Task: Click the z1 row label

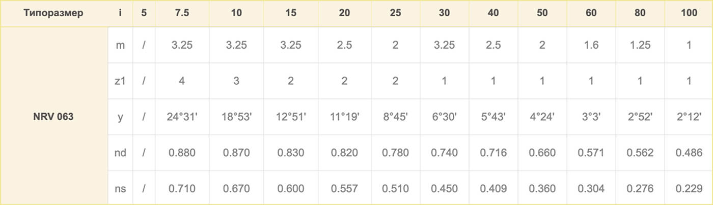Action: [120, 81]
